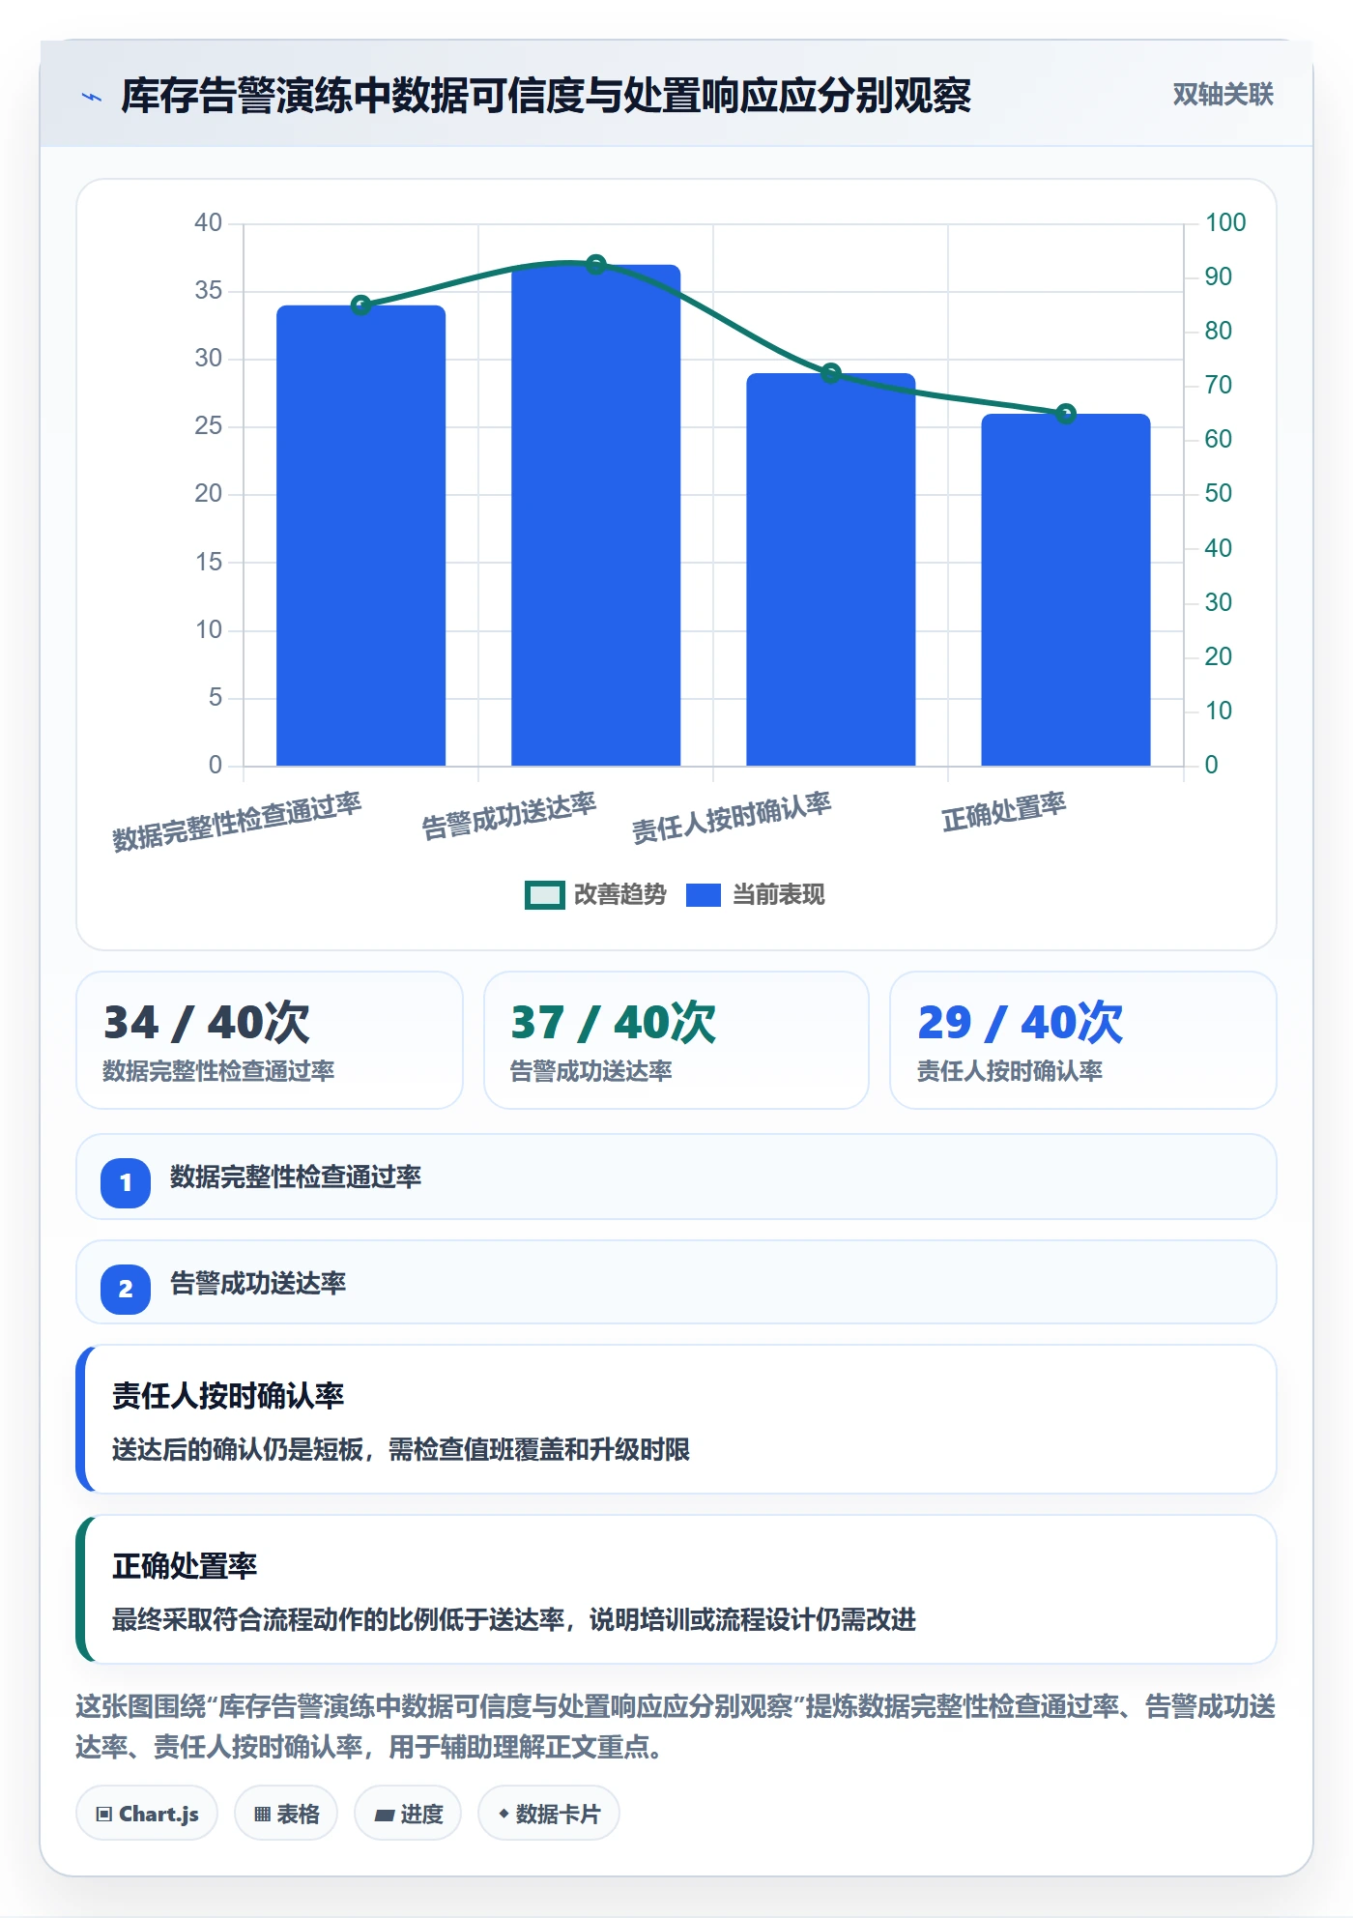Click text 送达后的确认仍是短板
The height and width of the screenshot is (1918, 1353).
coord(238,1450)
